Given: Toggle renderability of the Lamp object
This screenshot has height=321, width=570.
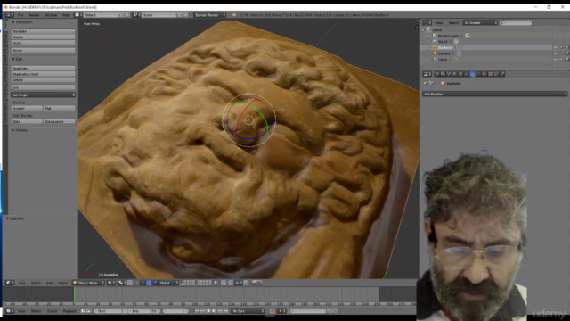Looking at the screenshot, I should [566, 59].
